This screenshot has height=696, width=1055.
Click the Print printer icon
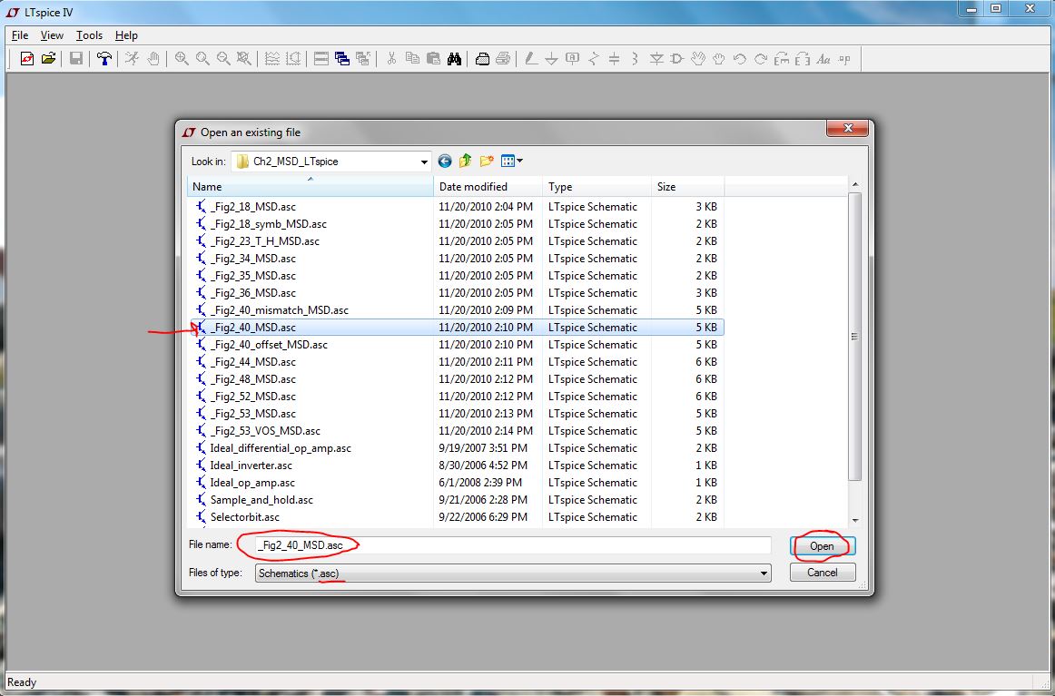(503, 59)
